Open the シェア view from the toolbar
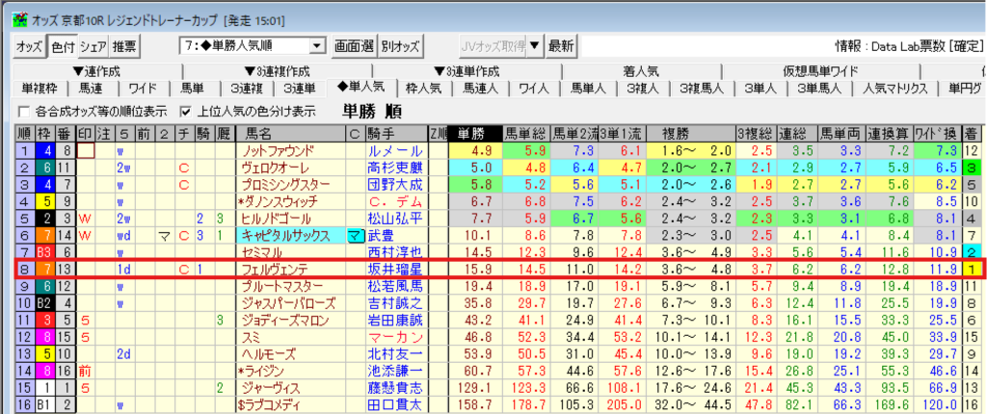Image resolution: width=987 pixels, height=414 pixels. click(93, 45)
